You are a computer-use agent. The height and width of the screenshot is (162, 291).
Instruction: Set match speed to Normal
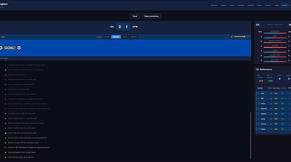tap(116, 37)
